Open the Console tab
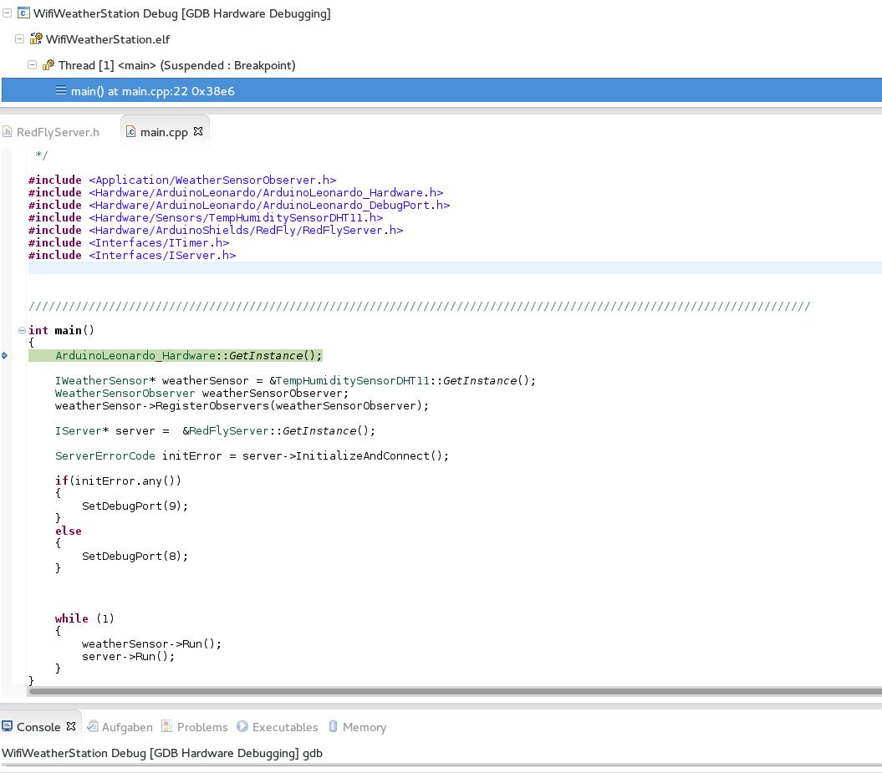 tap(38, 727)
